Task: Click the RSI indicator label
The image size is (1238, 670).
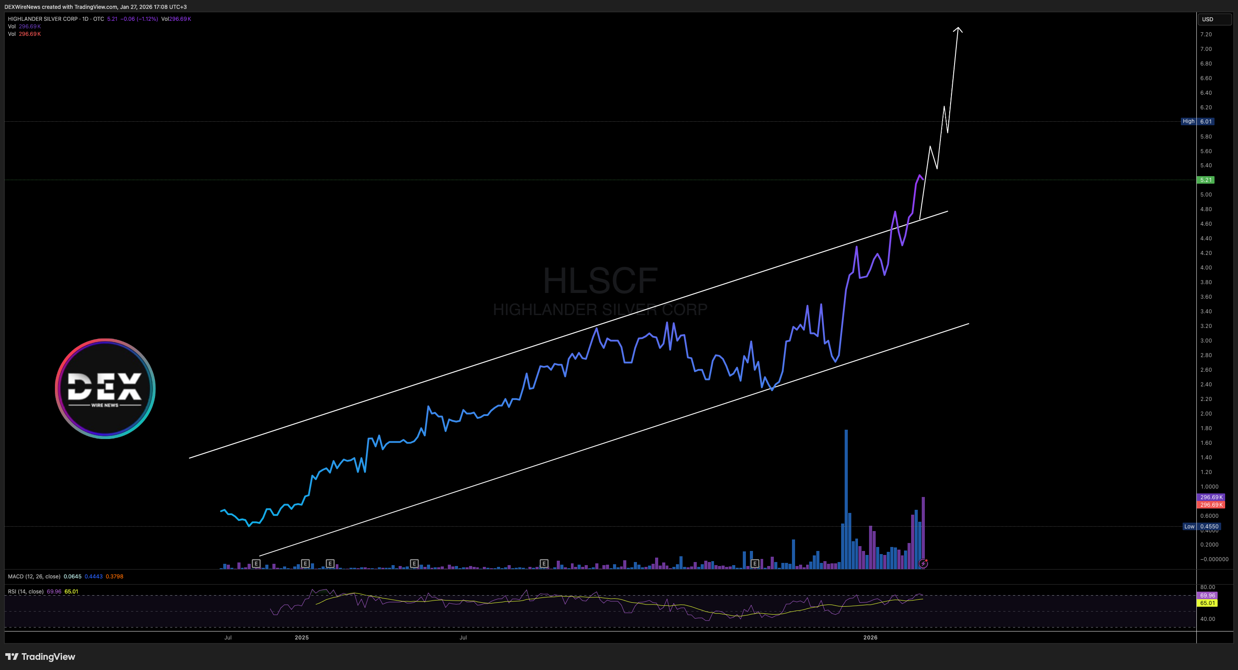Action: point(26,591)
